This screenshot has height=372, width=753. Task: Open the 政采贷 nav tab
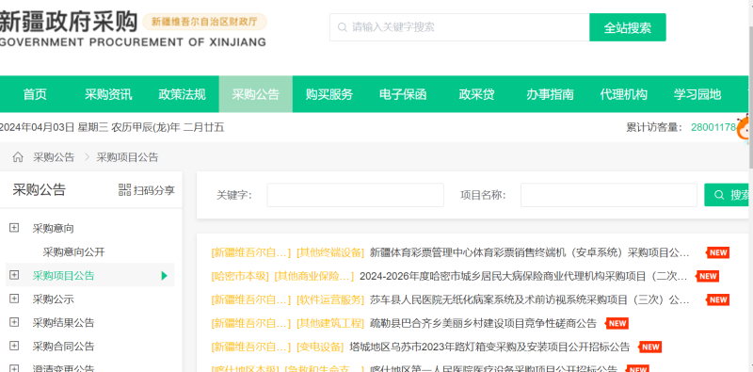tap(476, 94)
